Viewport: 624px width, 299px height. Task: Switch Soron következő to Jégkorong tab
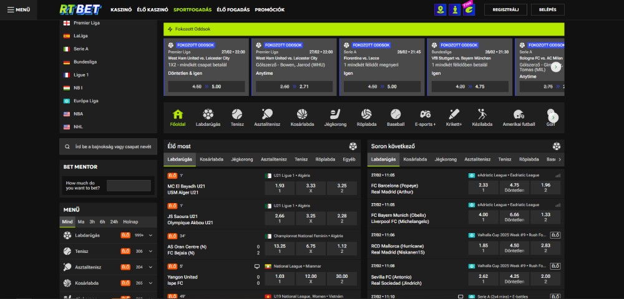click(x=446, y=159)
